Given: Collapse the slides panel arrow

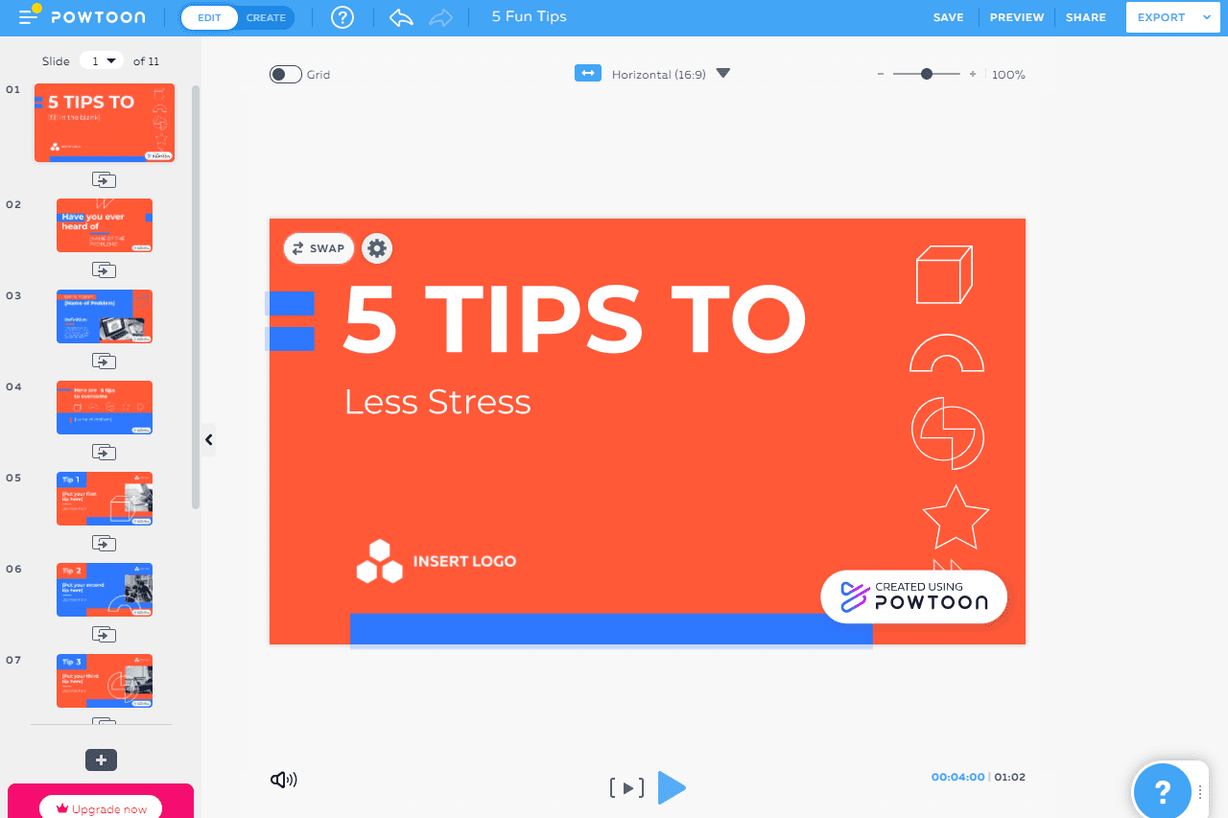Looking at the screenshot, I should 208,440.
